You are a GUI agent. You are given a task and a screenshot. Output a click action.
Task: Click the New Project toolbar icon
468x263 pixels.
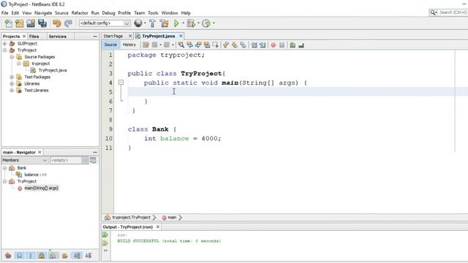tap(20, 23)
